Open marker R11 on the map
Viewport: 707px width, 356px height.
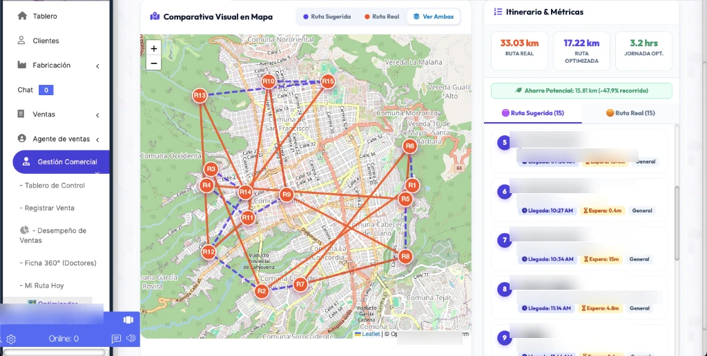click(248, 219)
